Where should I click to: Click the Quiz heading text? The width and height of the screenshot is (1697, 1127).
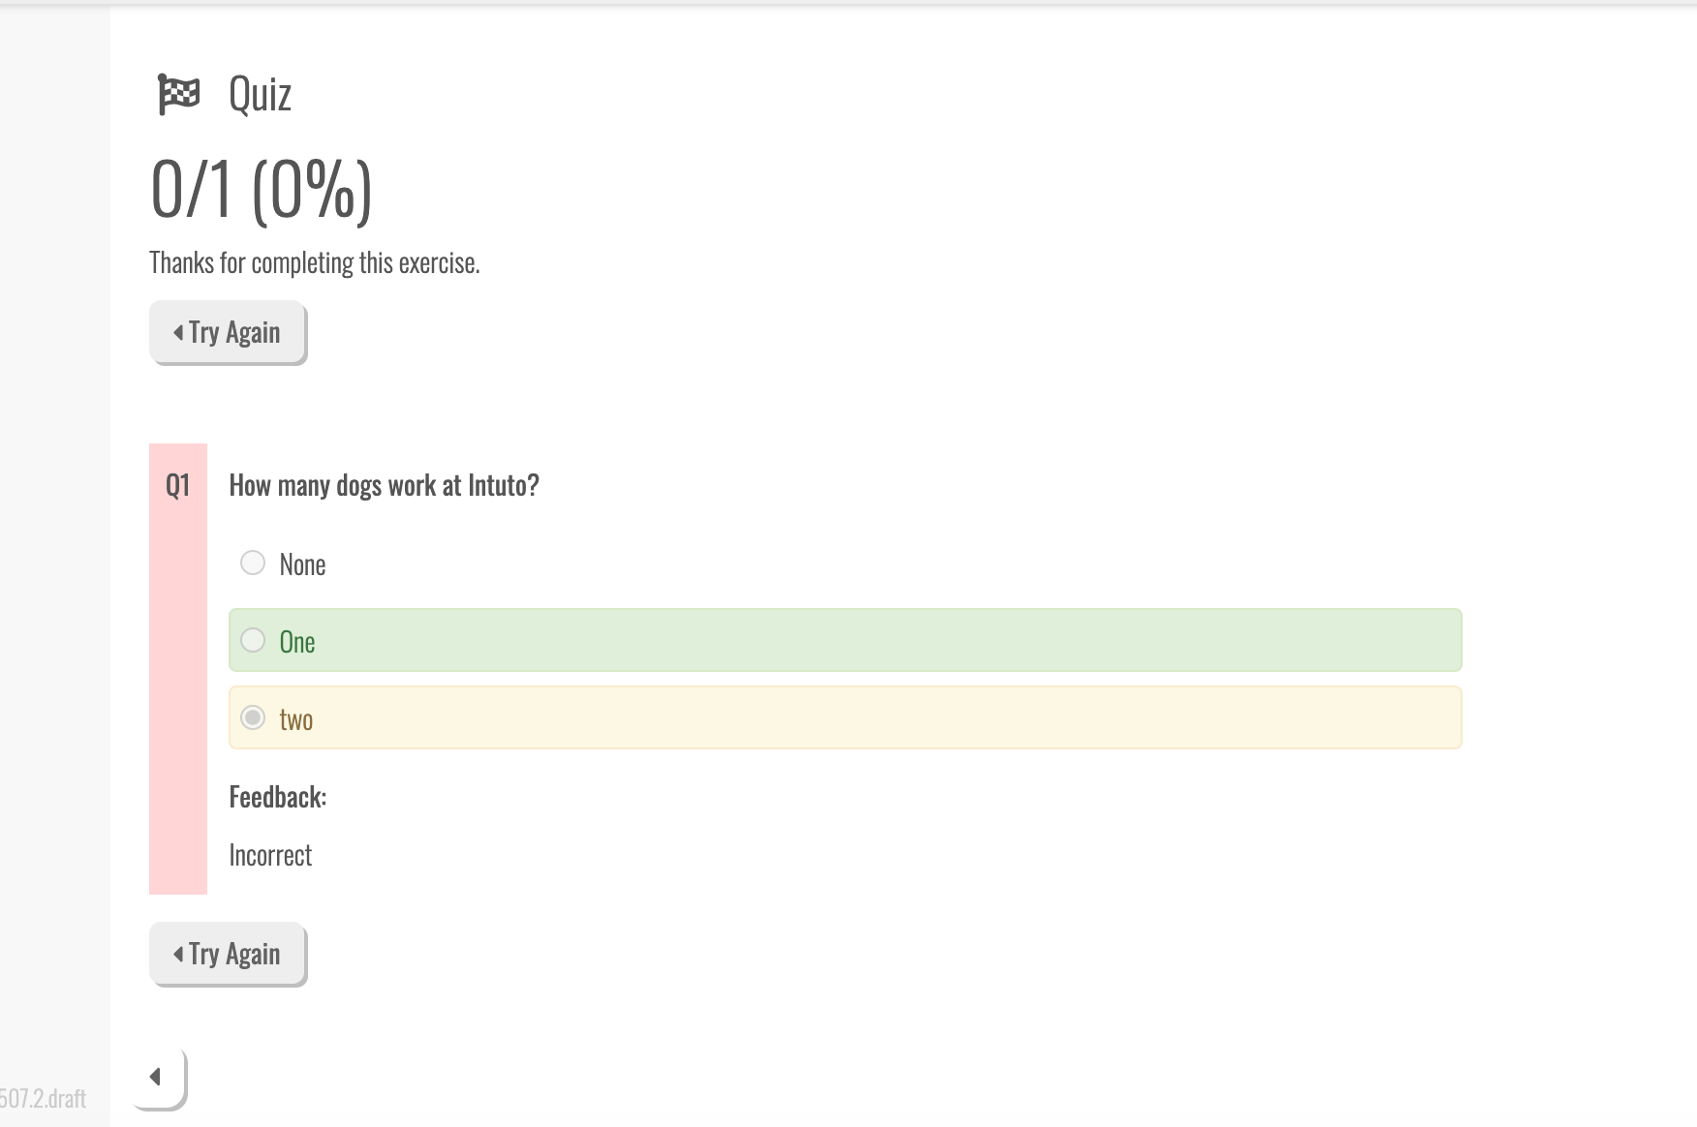click(260, 94)
